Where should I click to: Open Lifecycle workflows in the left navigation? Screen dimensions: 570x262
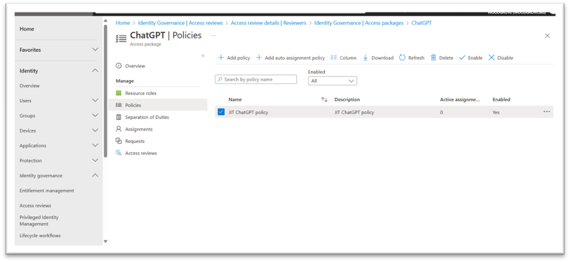40,235
